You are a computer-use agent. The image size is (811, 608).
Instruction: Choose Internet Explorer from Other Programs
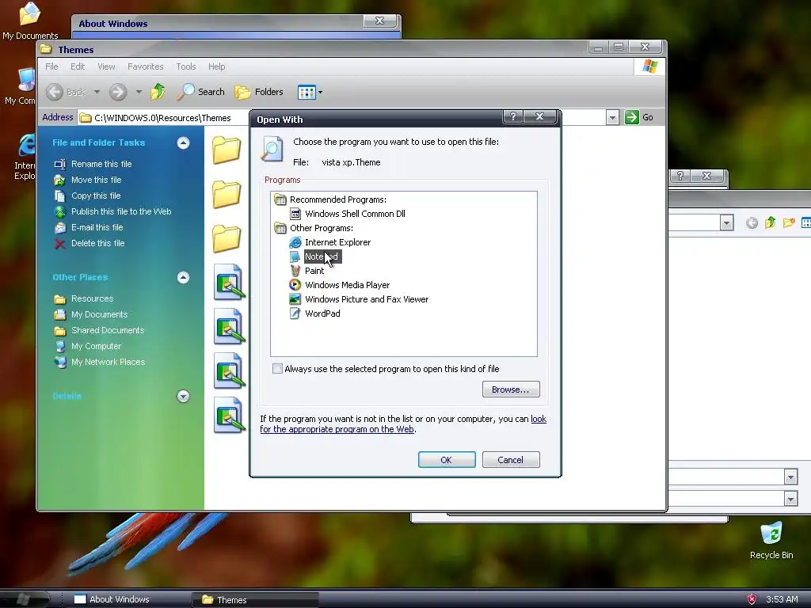tap(337, 242)
